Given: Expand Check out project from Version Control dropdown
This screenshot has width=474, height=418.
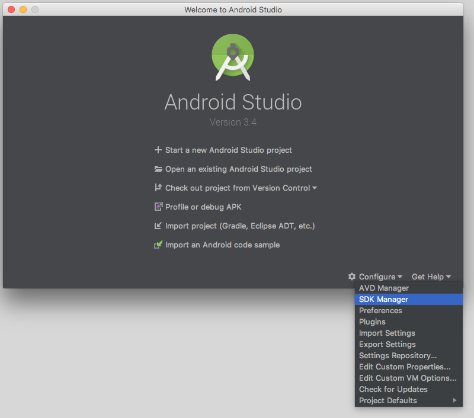Looking at the screenshot, I should 315,188.
